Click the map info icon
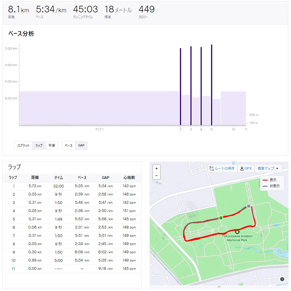The width and height of the screenshot is (291, 291). [x=282, y=279]
